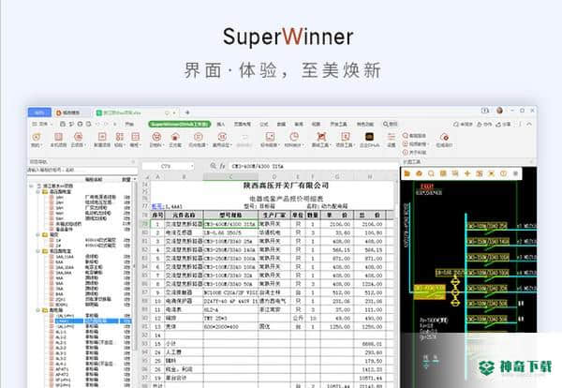Screen dimensions: 562x388
Task: Select column header A of the spreadsheet
Action: tap(157, 177)
